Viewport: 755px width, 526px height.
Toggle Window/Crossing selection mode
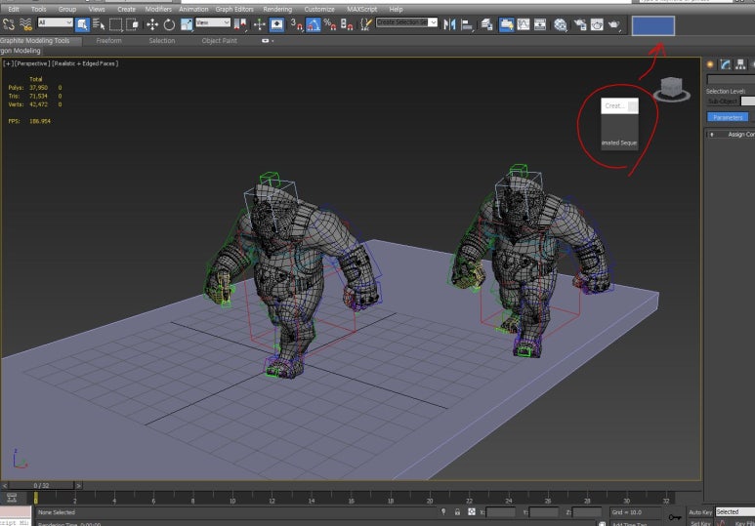132,24
